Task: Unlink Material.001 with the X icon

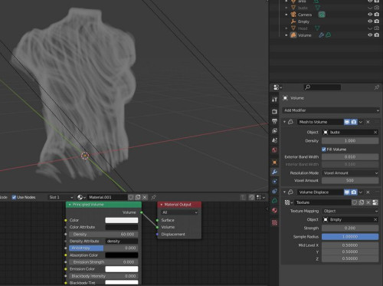Action: point(145,197)
